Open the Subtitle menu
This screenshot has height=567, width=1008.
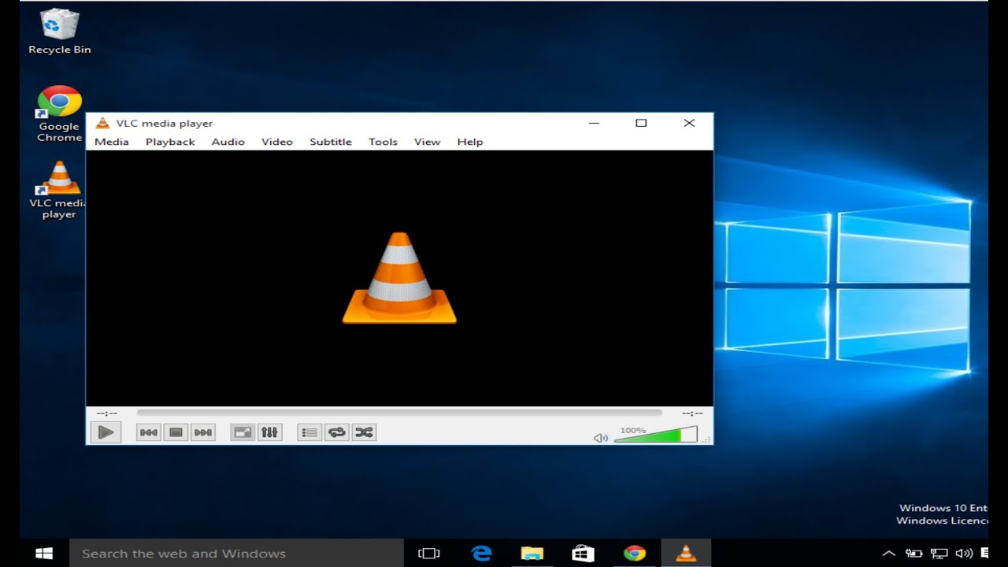click(330, 142)
